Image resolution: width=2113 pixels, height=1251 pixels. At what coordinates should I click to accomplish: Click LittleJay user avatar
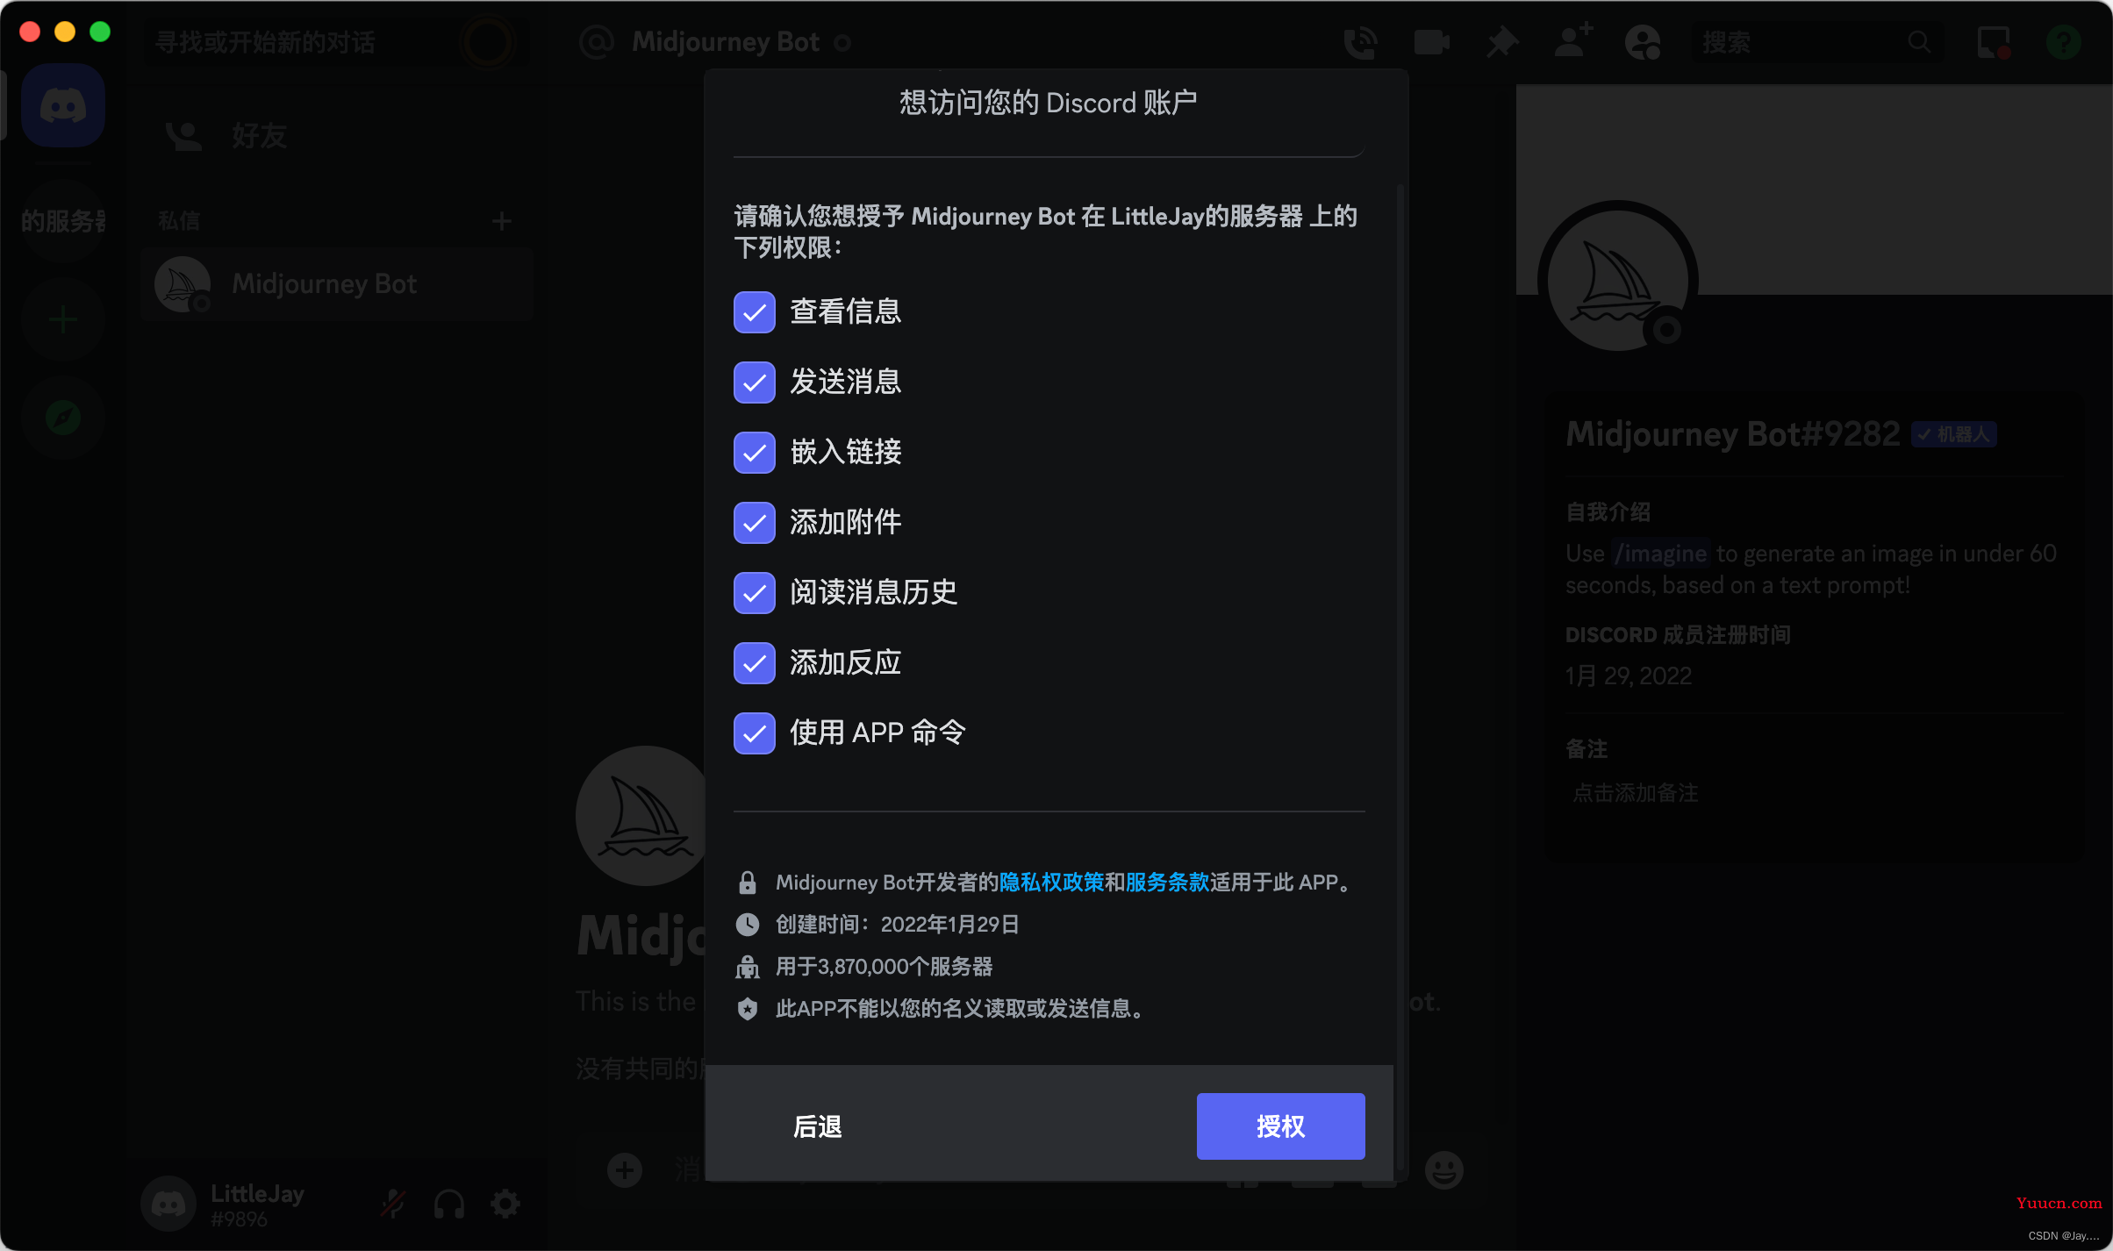168,1204
